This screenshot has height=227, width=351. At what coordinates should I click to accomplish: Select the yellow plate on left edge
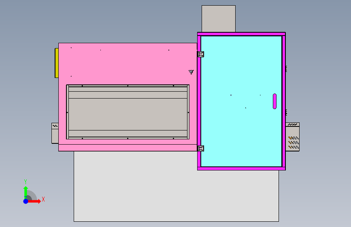pyautogui.click(x=57, y=63)
